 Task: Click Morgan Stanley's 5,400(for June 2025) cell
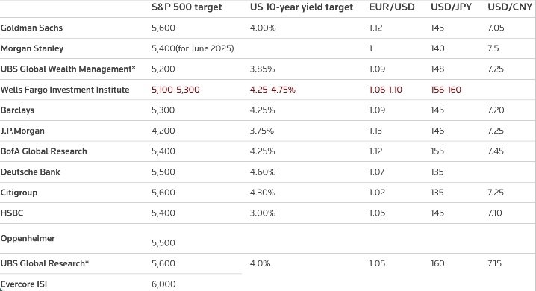click(x=193, y=48)
